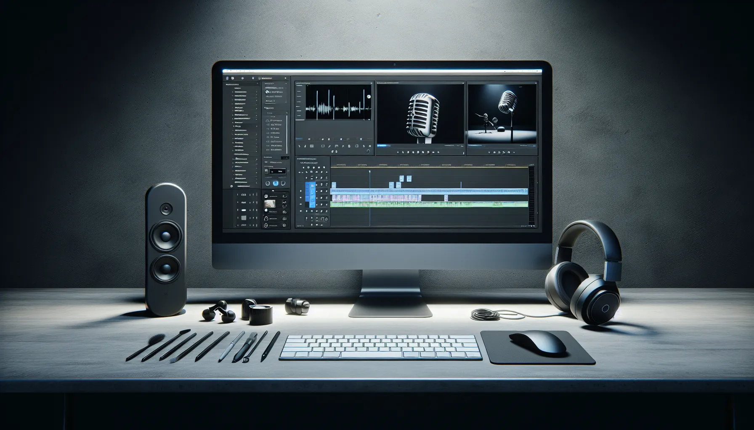Click the center transport button under microphone preview
The image size is (754, 430).
418,152
